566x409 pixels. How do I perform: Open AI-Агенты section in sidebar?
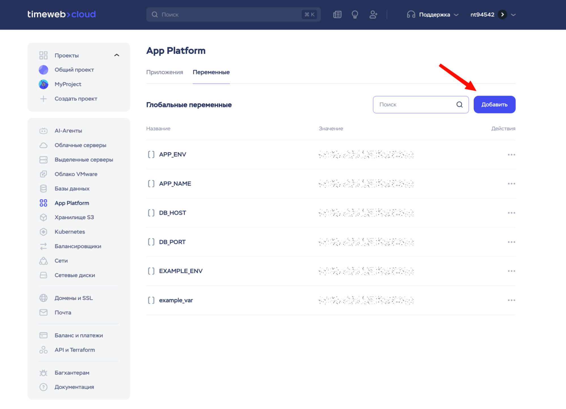(x=68, y=131)
